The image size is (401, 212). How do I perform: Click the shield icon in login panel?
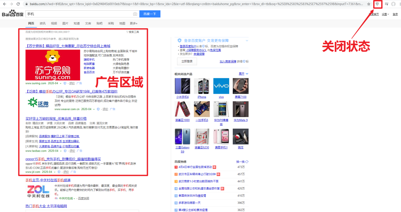(180, 40)
